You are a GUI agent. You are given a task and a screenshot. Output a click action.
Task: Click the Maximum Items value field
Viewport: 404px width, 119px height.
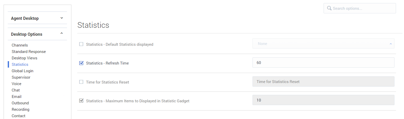(323, 100)
